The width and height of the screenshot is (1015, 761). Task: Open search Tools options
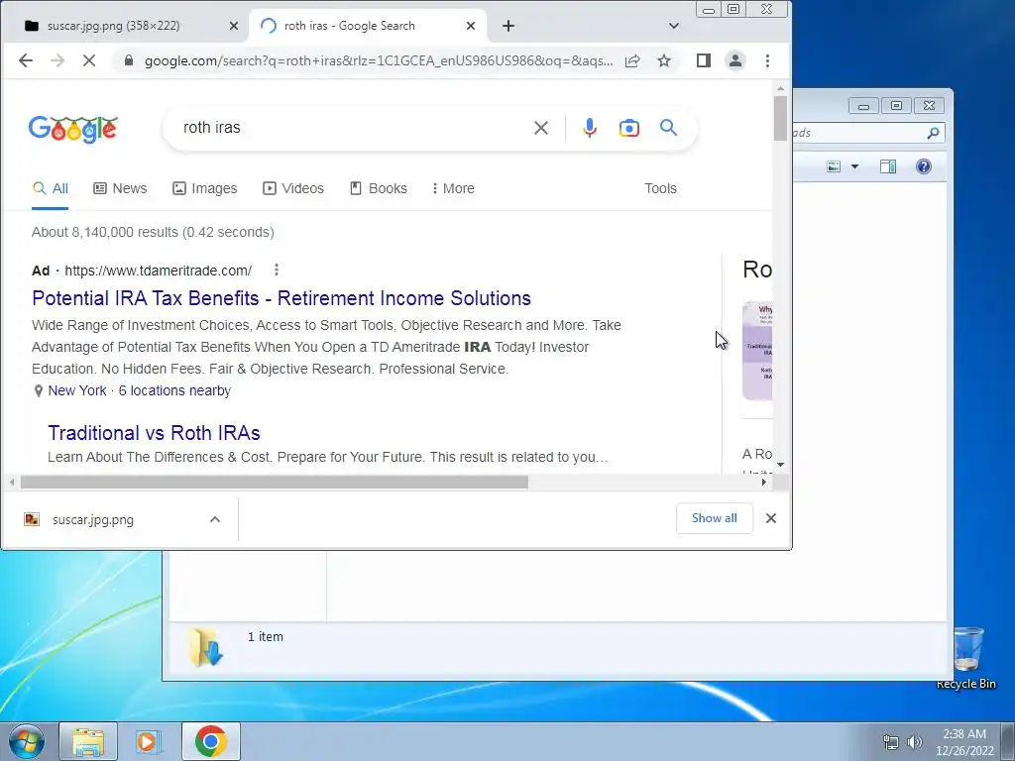pyautogui.click(x=660, y=188)
